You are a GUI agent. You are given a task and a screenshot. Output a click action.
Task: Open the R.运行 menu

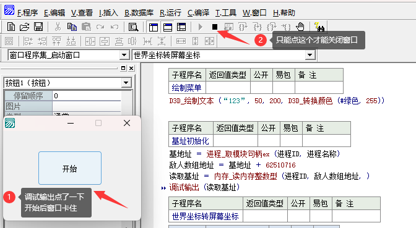[x=170, y=13]
